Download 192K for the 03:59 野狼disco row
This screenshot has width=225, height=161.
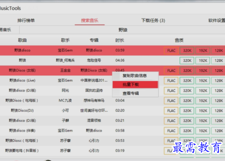coord(203,51)
